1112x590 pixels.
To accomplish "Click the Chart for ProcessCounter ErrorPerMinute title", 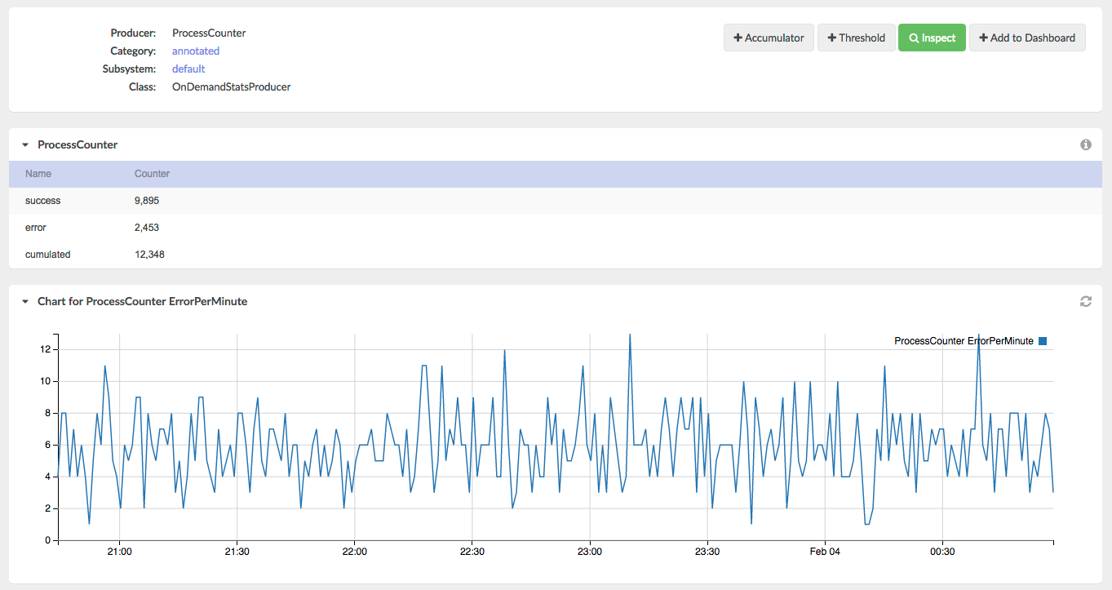I will point(143,301).
